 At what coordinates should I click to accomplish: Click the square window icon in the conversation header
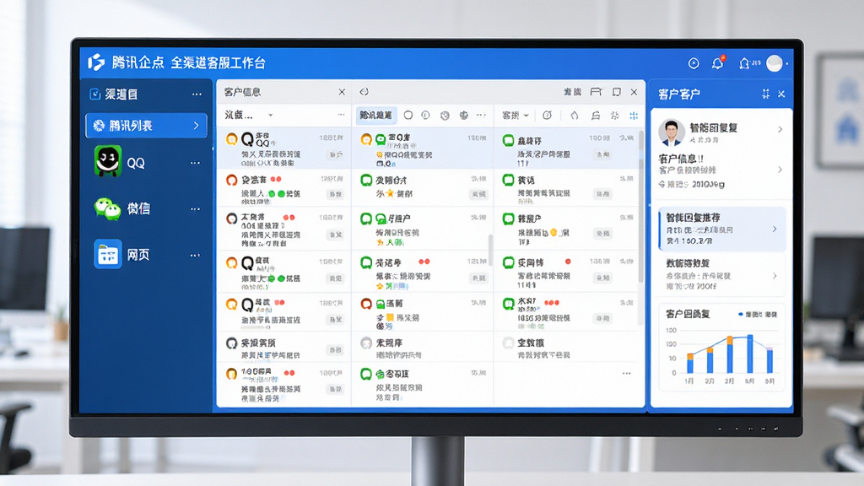pos(617,92)
